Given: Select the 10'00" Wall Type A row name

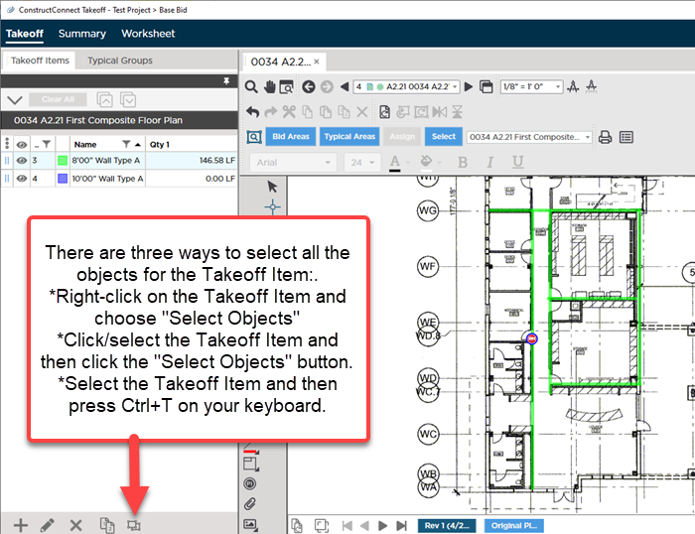Looking at the screenshot, I should [107, 179].
